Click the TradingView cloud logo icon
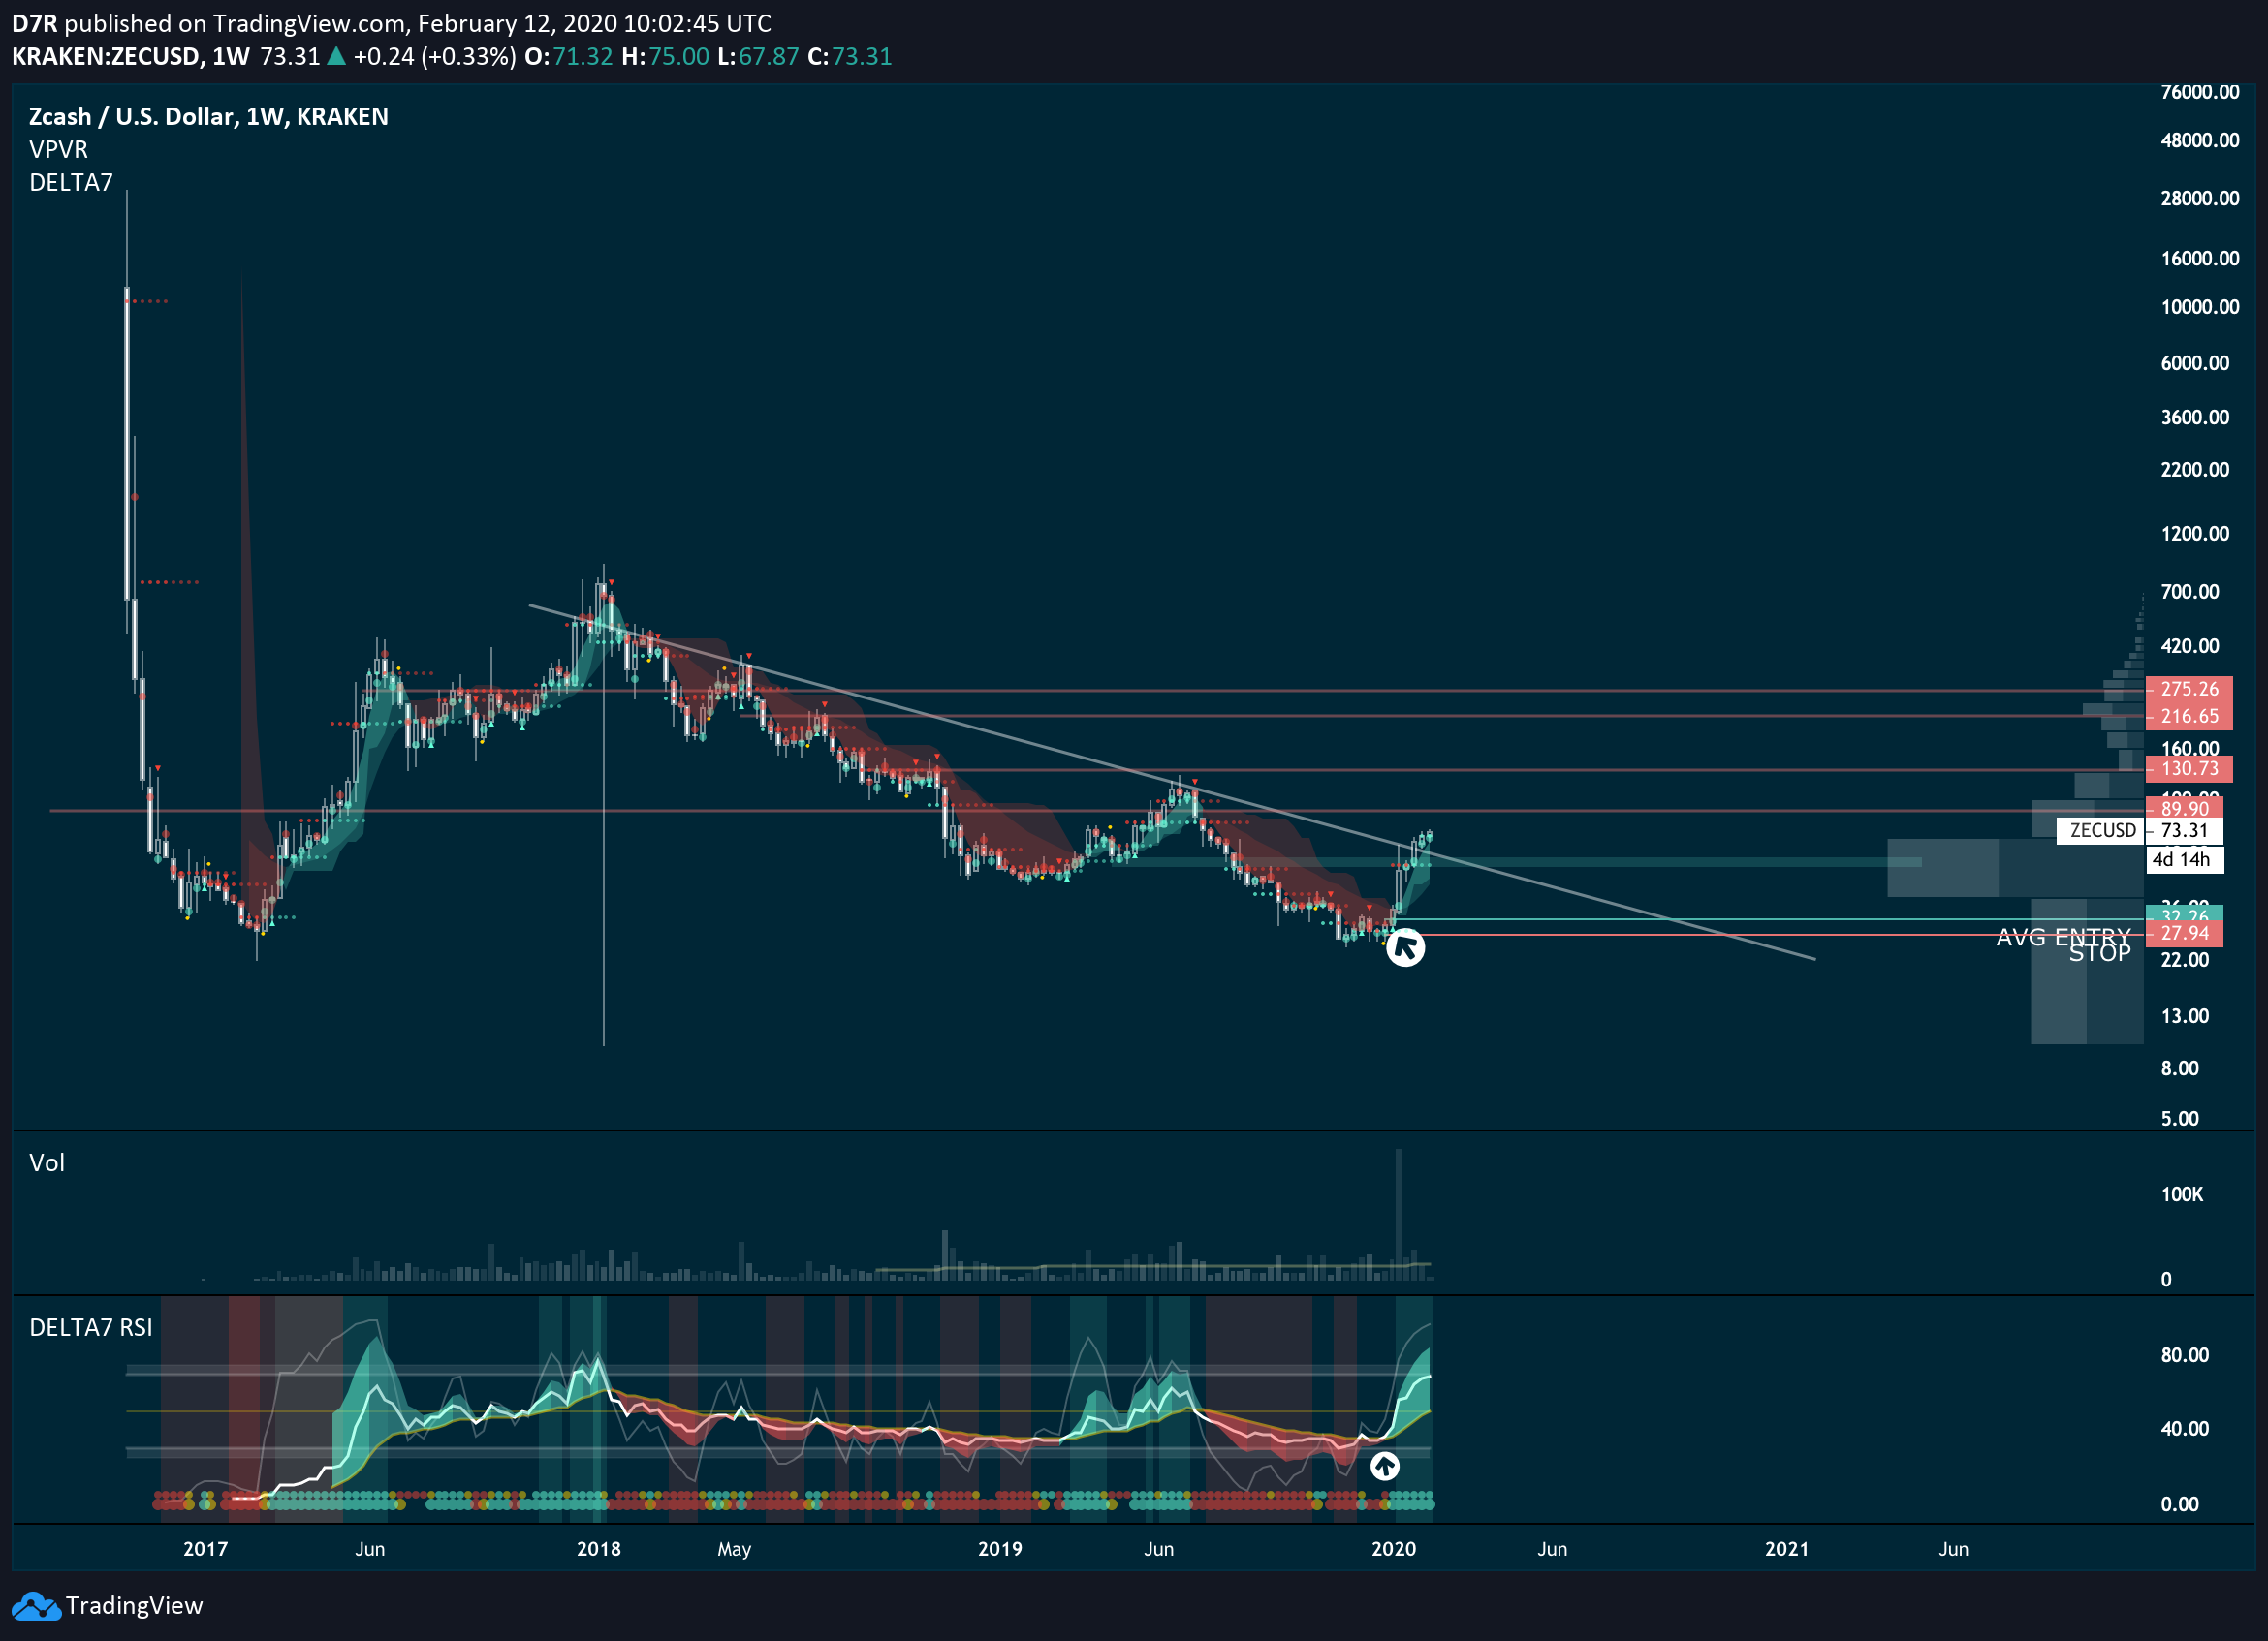This screenshot has height=1641, width=2268. coord(36,1606)
